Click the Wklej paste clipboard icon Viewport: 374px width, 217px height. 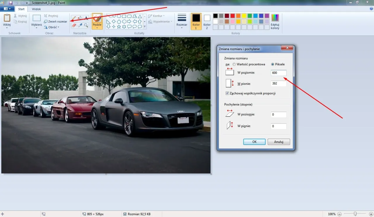click(7, 18)
